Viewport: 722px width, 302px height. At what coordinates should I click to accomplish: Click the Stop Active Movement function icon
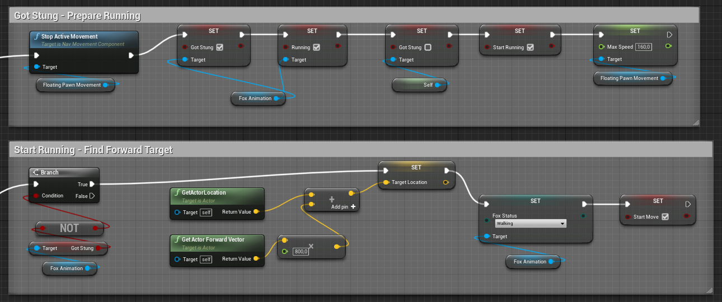(36, 37)
